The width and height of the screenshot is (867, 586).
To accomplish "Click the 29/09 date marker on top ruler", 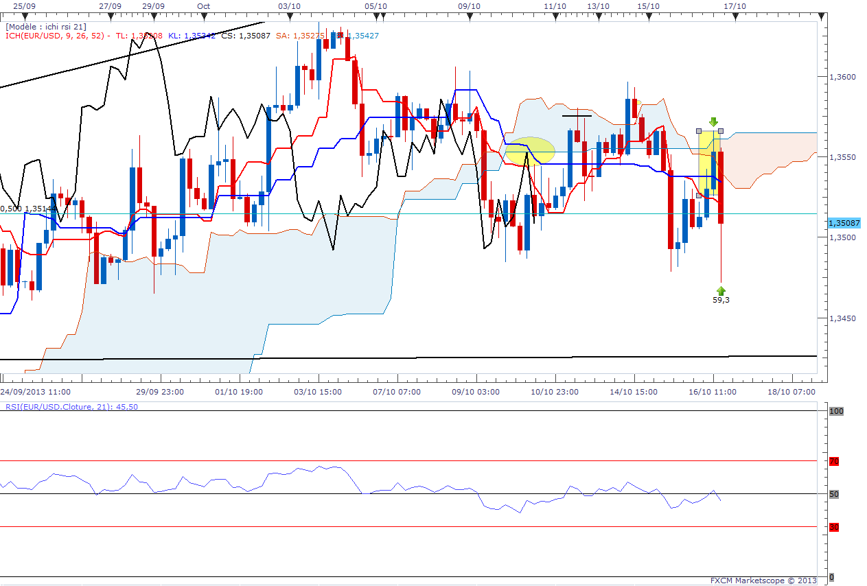I will tap(153, 5).
